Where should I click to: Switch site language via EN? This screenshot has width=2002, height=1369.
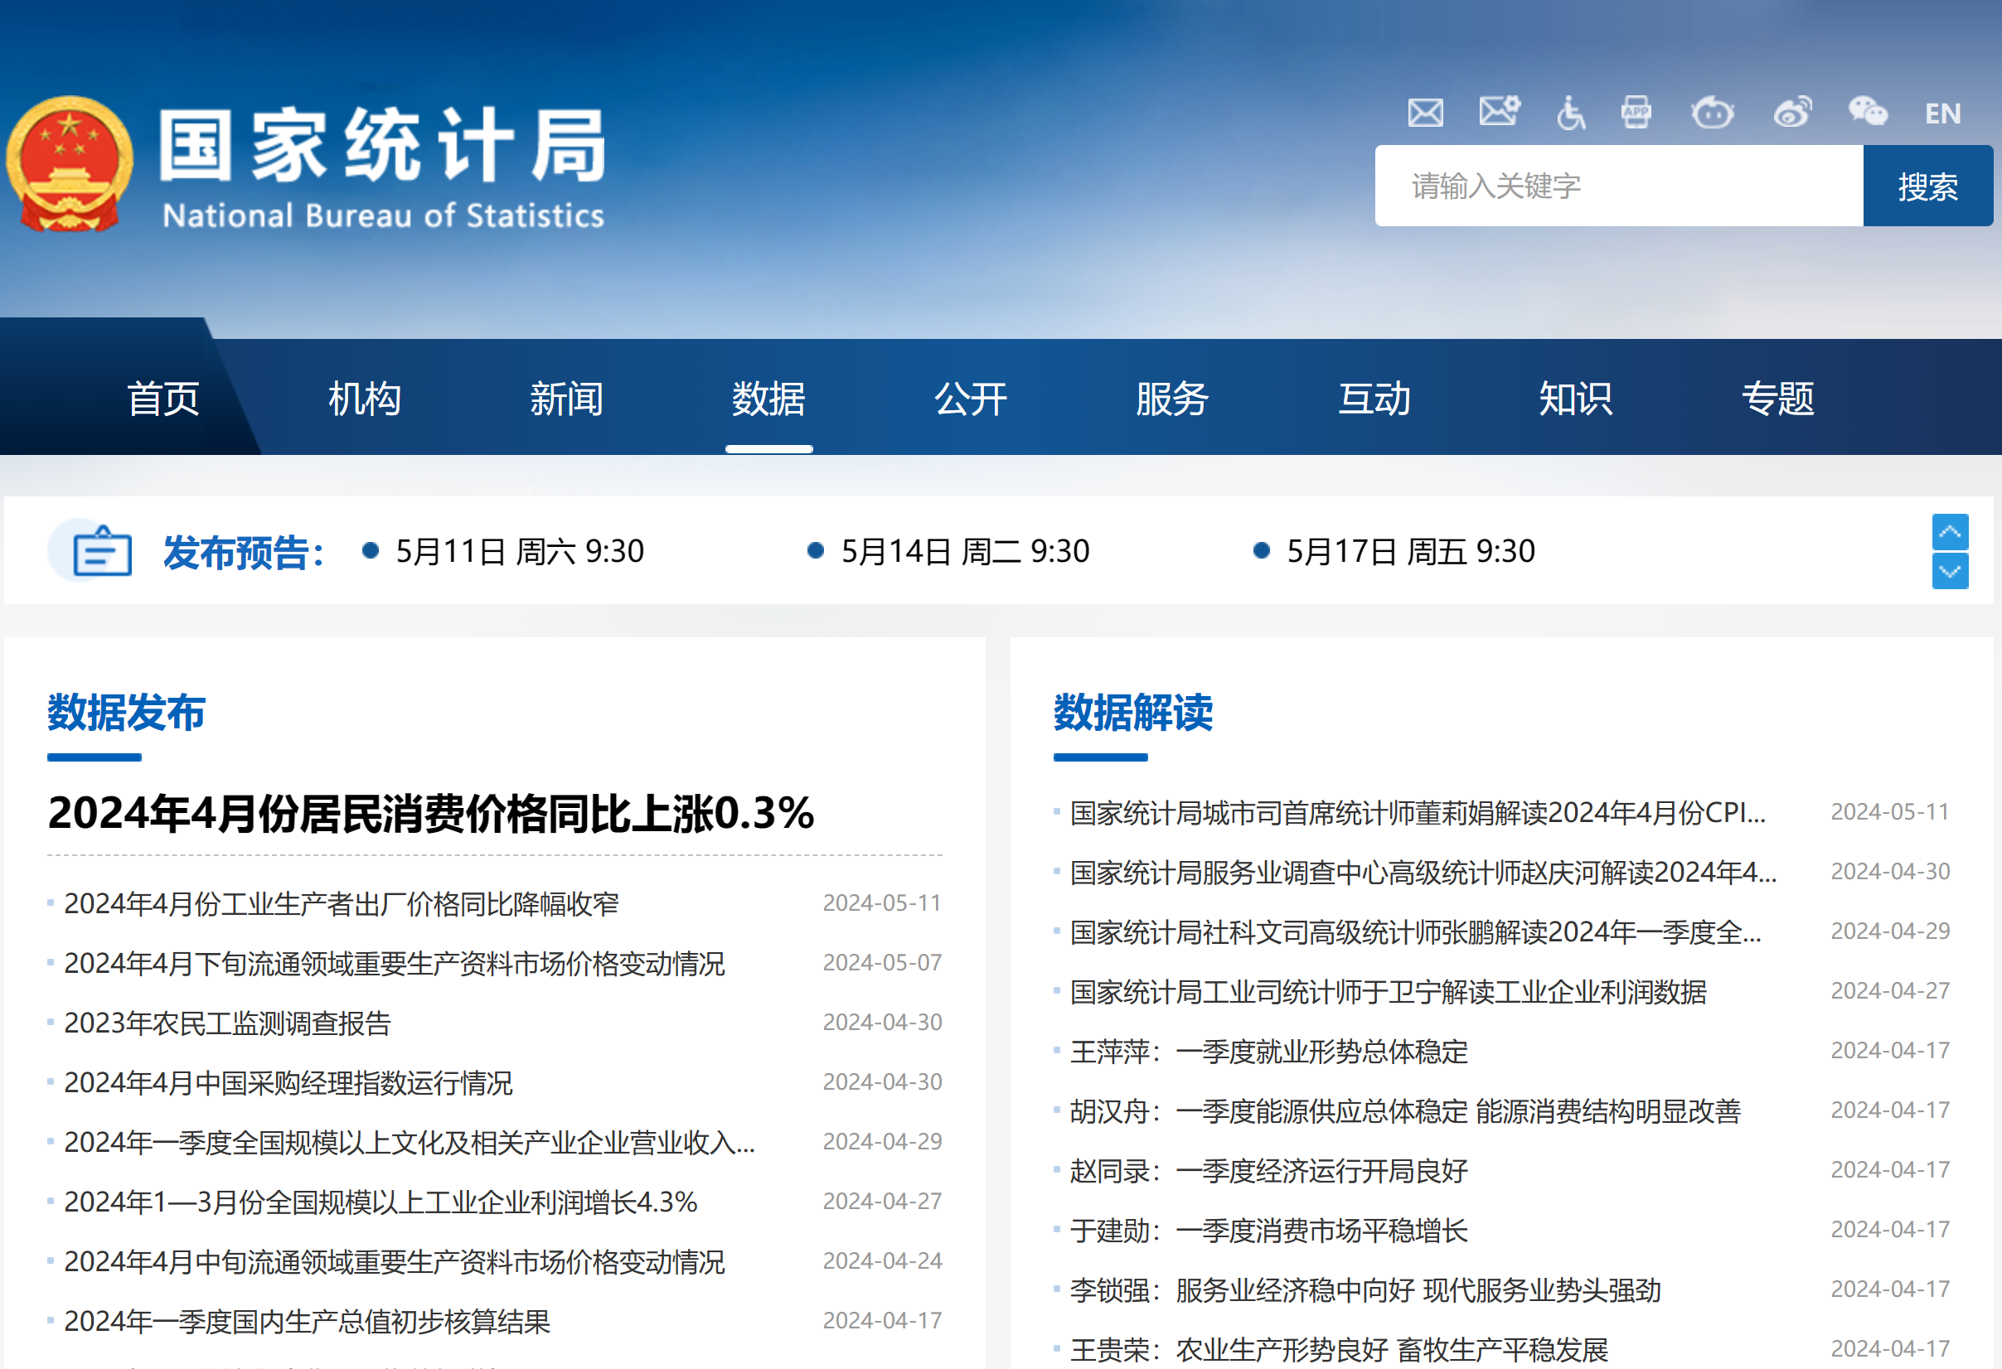click(1942, 114)
